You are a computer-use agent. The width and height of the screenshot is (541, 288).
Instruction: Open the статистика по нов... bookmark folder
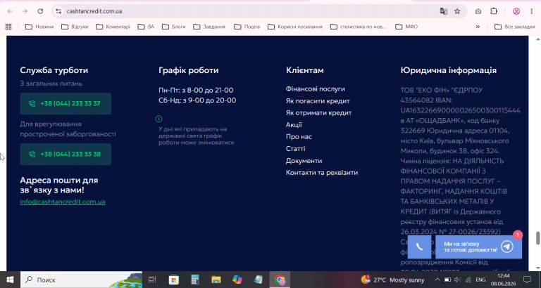pos(359,27)
